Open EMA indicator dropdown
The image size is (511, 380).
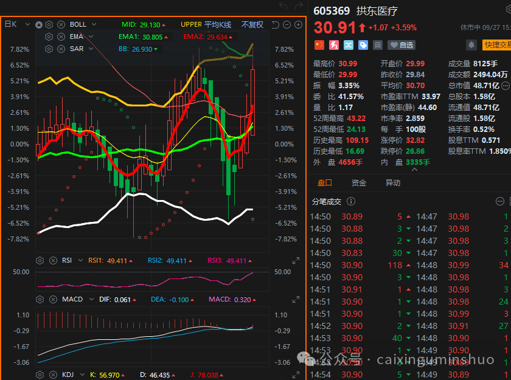click(91, 36)
